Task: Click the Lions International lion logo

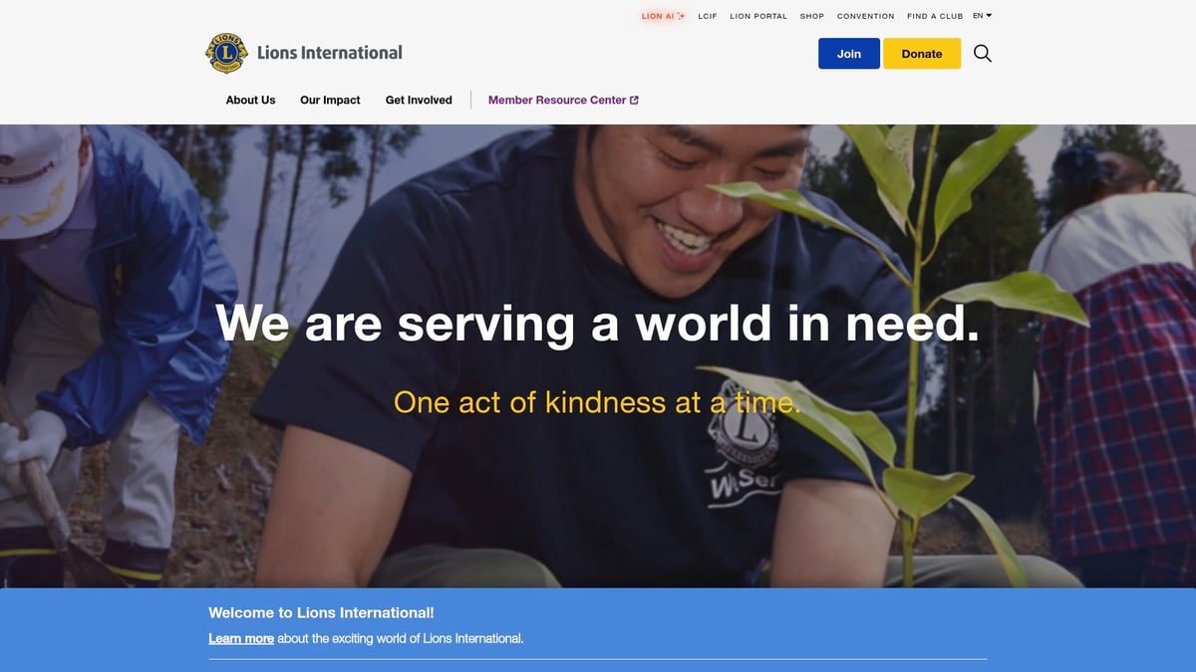Action: coord(226,53)
